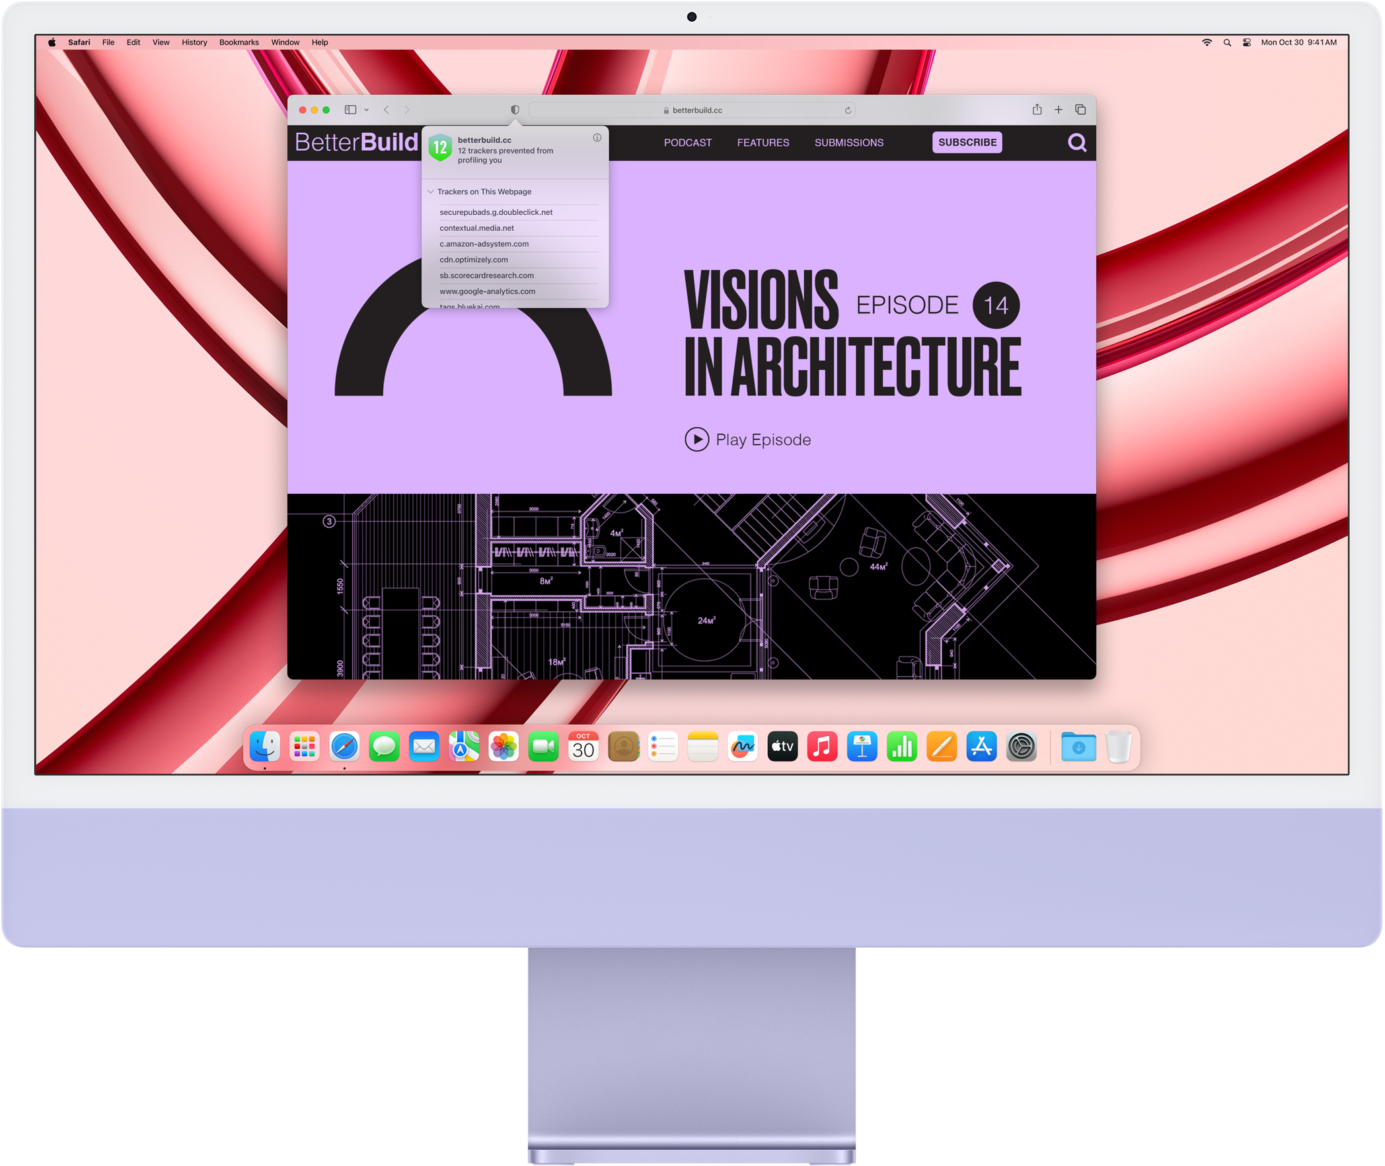Open a new tab with the plus icon
This screenshot has height=1166, width=1385.
[x=1059, y=110]
